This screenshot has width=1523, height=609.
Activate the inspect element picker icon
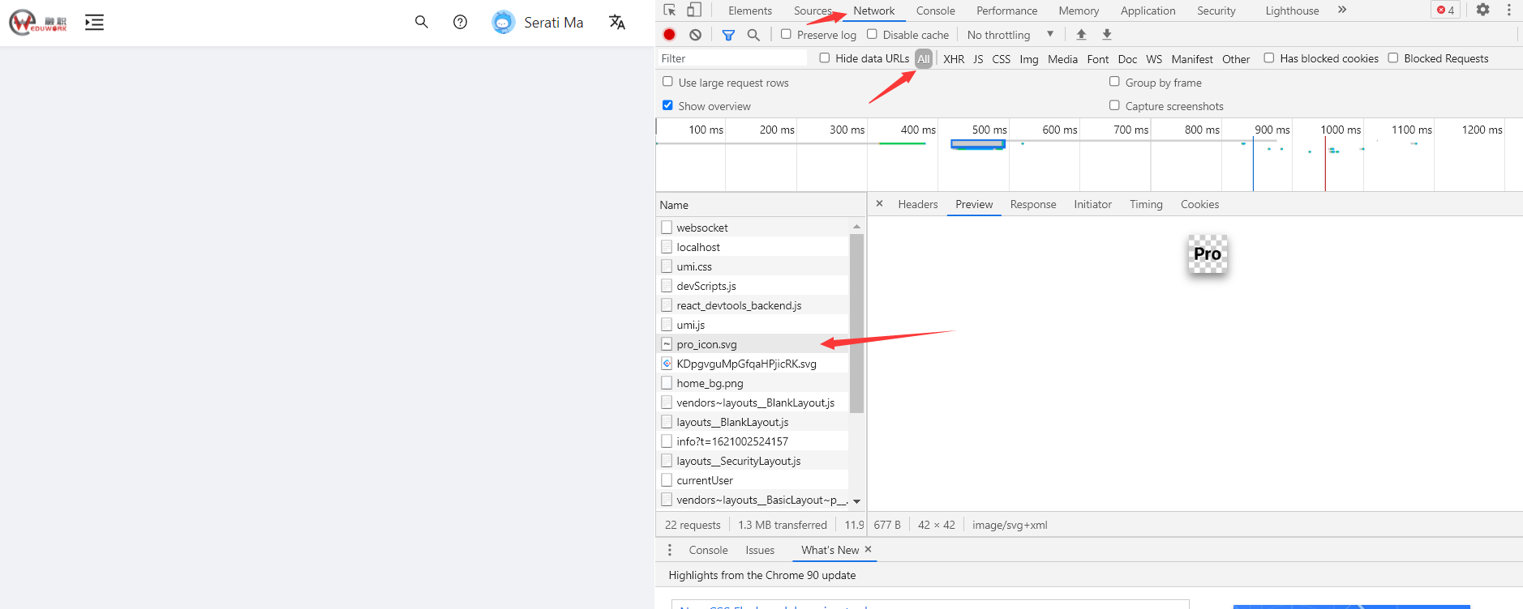coord(670,10)
